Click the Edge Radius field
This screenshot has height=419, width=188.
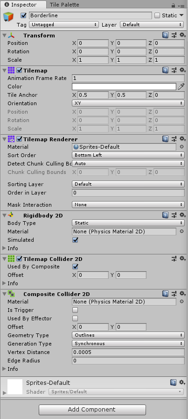[128, 361]
